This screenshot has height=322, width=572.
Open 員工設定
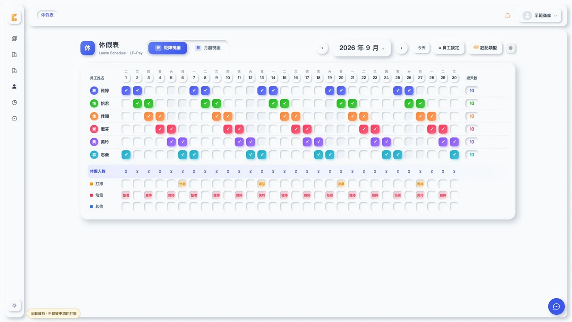pyautogui.click(x=449, y=48)
